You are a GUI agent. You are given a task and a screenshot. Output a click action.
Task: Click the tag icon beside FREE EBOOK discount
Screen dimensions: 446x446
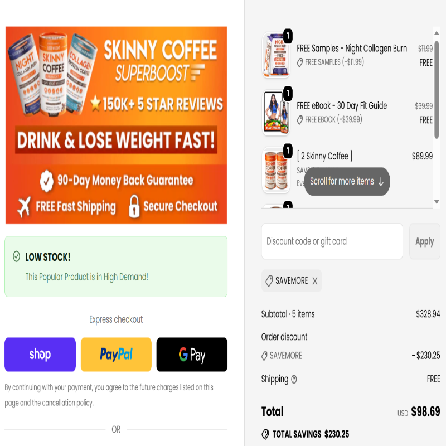click(x=299, y=120)
